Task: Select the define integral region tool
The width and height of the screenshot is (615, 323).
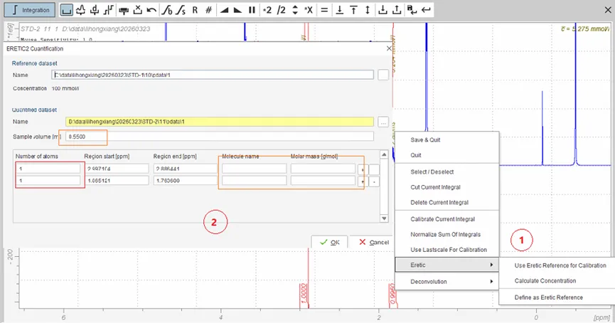Action: [67, 10]
